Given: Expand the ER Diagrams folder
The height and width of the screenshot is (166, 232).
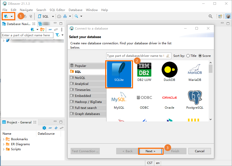Looking at the screenshot, I should click(x=4, y=144).
